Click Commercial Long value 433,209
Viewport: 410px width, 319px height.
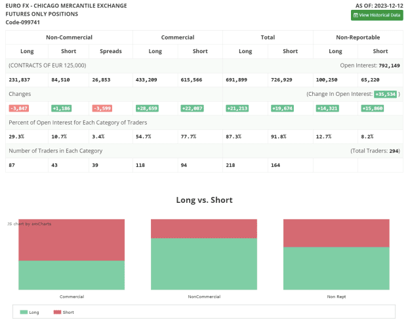(146, 80)
